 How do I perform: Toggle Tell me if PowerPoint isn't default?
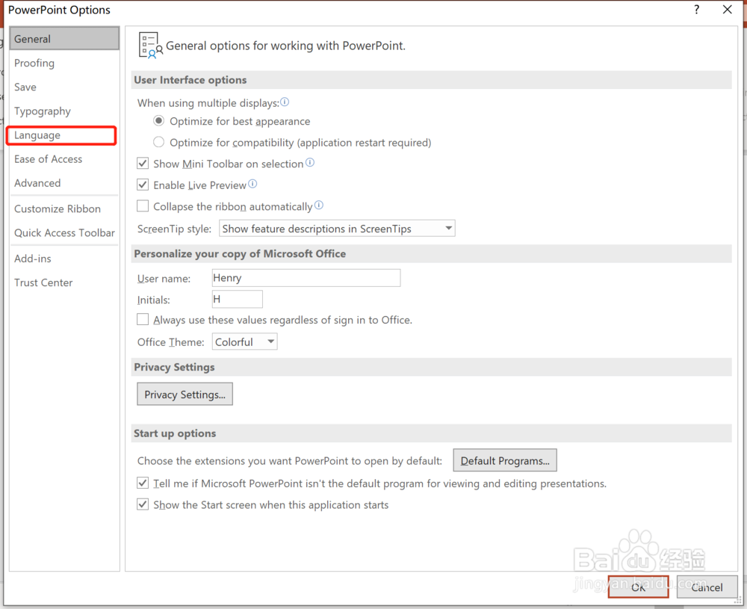pos(143,483)
